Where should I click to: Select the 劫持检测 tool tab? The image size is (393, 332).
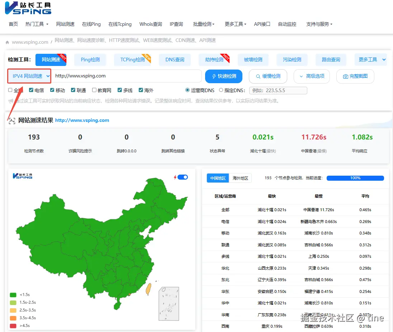click(x=214, y=60)
